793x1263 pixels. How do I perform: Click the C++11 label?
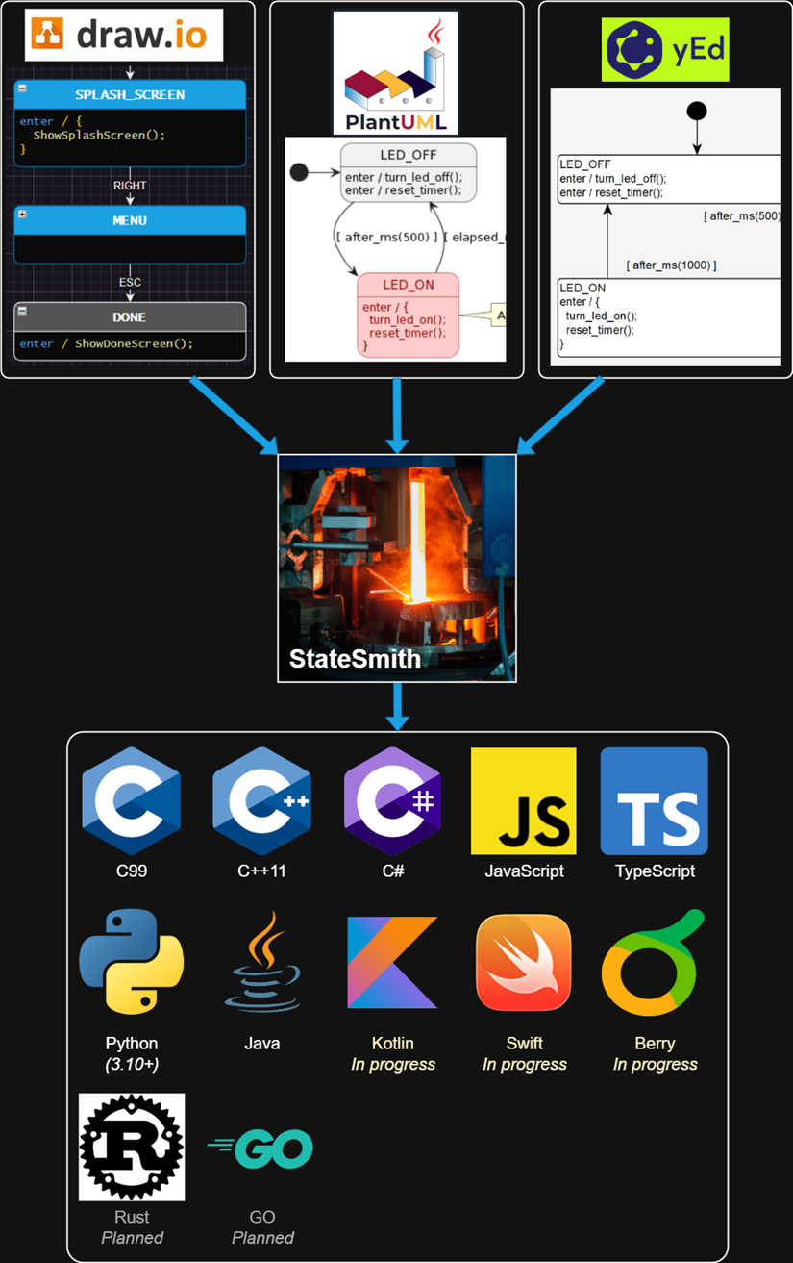click(261, 871)
